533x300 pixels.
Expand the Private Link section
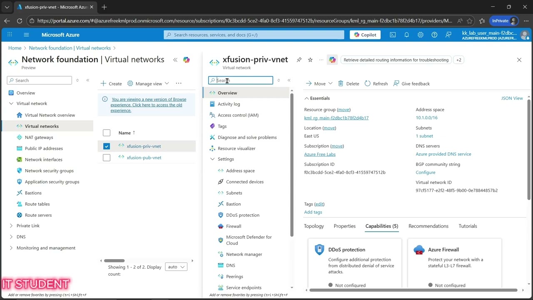(x=11, y=226)
